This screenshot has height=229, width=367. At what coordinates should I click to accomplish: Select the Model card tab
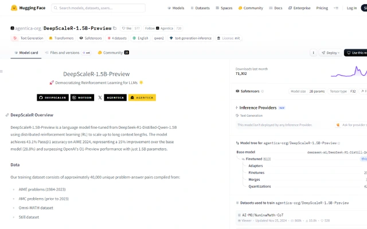coord(26,53)
